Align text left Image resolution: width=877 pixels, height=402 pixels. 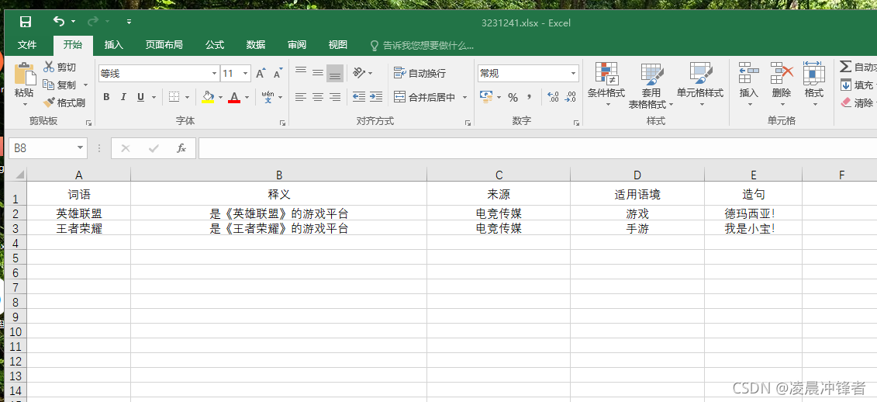pyautogui.click(x=301, y=98)
